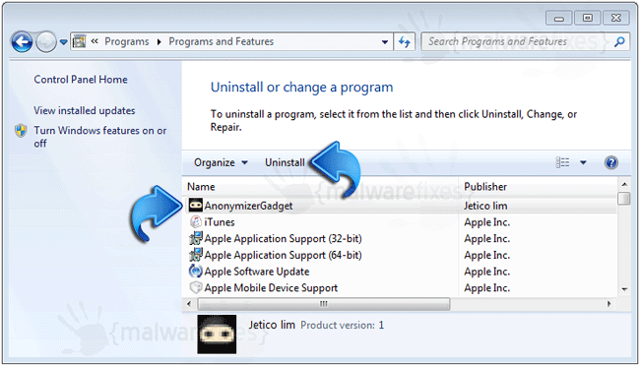Viewport: 640px width, 365px height.
Task: Click the blue Back navigation arrow
Action: click(x=22, y=41)
